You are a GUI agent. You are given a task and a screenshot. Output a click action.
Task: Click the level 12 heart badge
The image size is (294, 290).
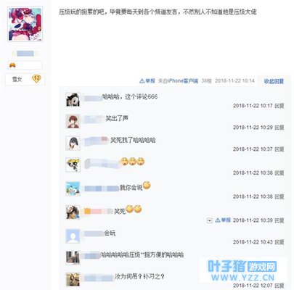coord(36,78)
